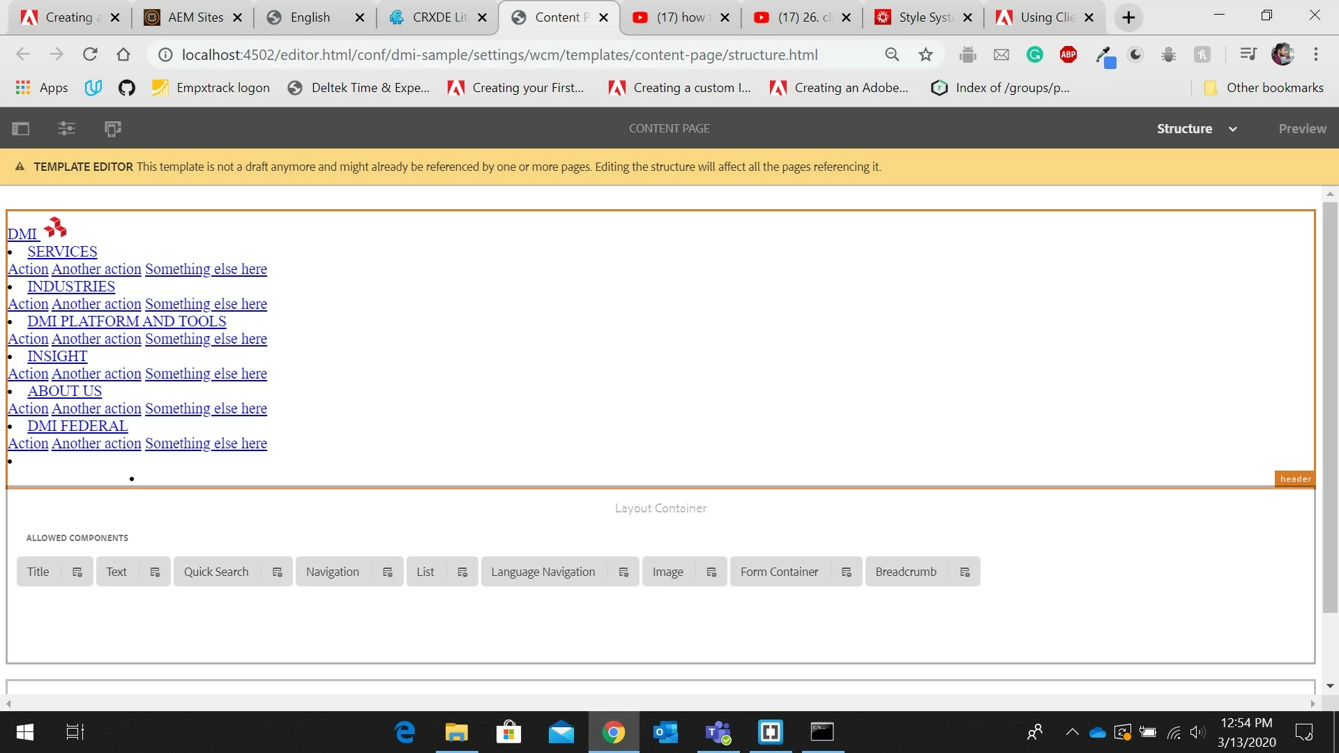Expand the Structure mode dropdown

[1232, 128]
